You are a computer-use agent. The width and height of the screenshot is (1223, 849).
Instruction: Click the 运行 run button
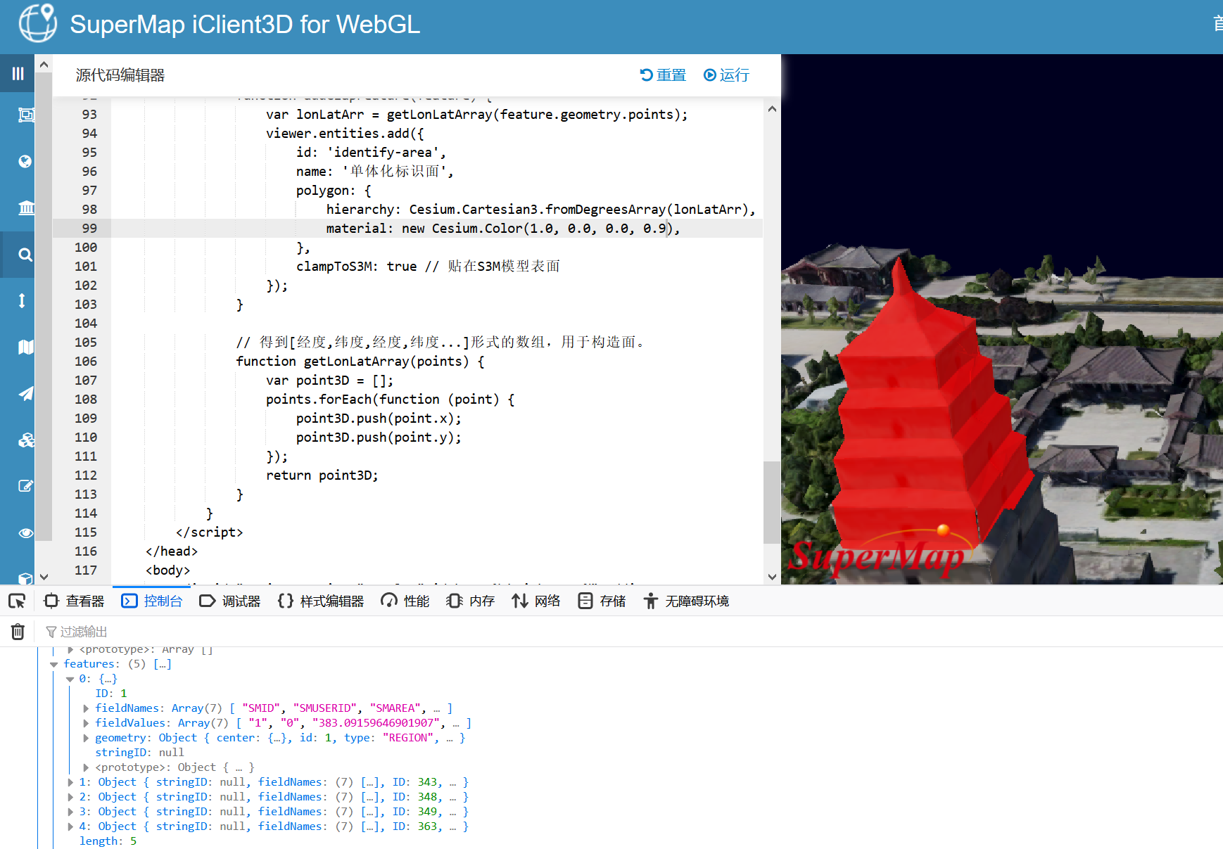tap(726, 75)
